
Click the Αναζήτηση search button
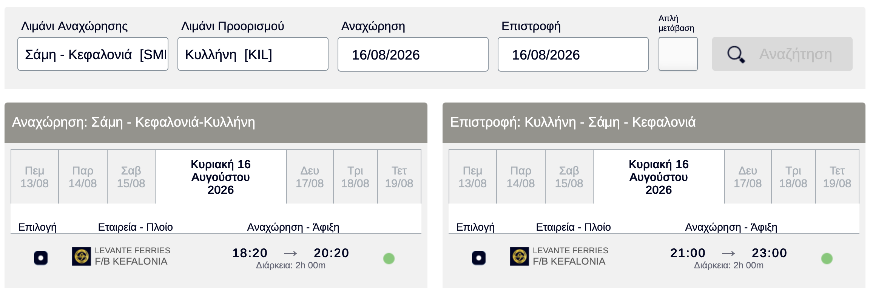[x=782, y=54]
